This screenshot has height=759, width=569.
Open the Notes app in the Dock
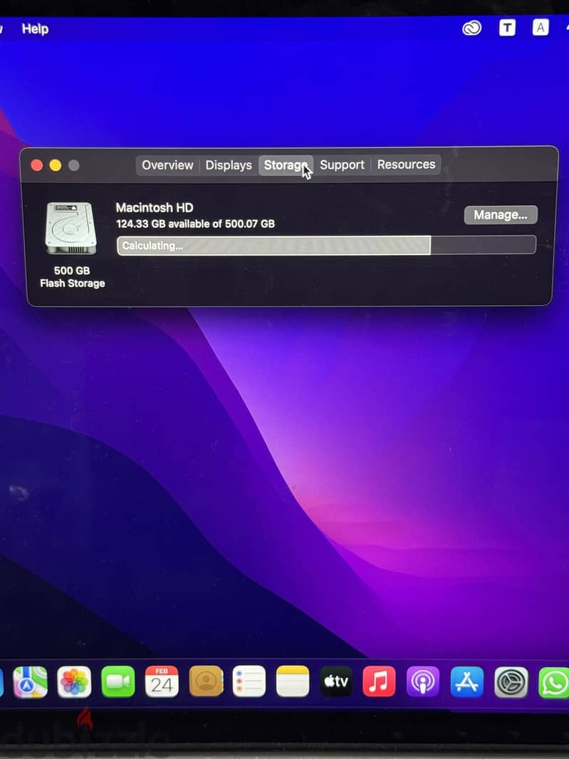293,681
